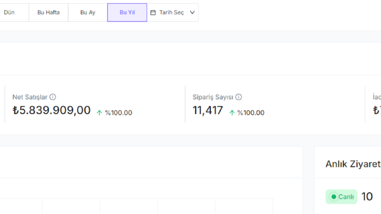Image resolution: width=381 pixels, height=214 pixels.
Task: Click the Net Satışlar label
Action: click(30, 97)
